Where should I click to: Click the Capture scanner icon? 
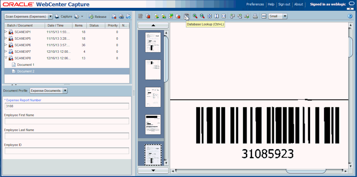(x=57, y=16)
